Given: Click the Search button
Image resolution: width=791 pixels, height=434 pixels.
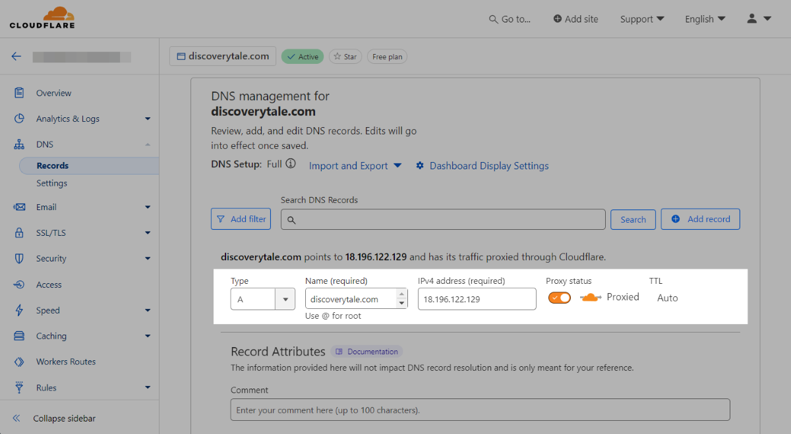Looking at the screenshot, I should [x=633, y=219].
